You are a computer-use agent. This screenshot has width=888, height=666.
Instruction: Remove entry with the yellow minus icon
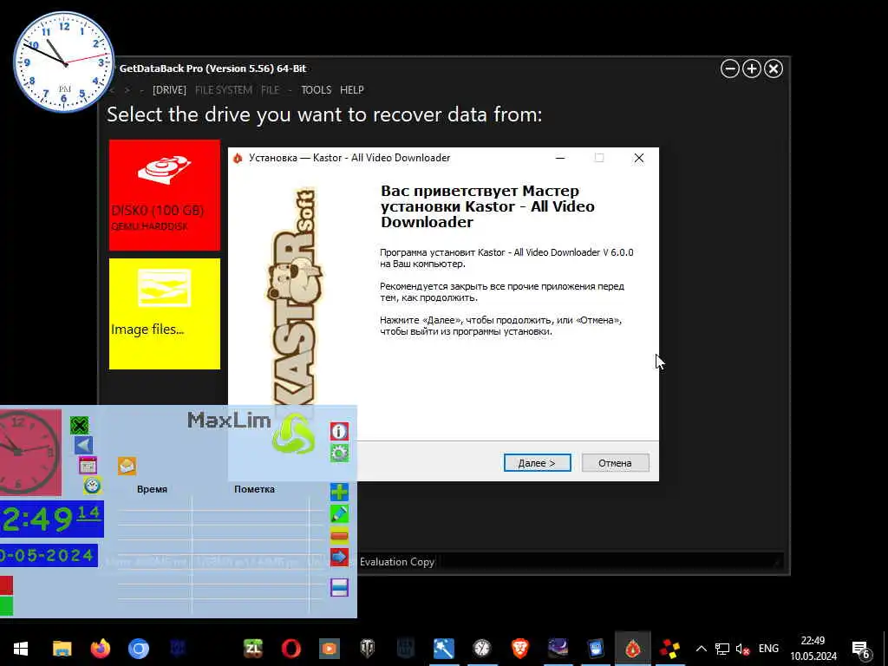pyautogui.click(x=339, y=535)
